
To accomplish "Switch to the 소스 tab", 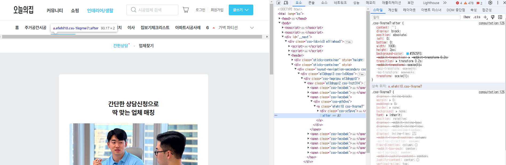I will (x=324, y=3).
